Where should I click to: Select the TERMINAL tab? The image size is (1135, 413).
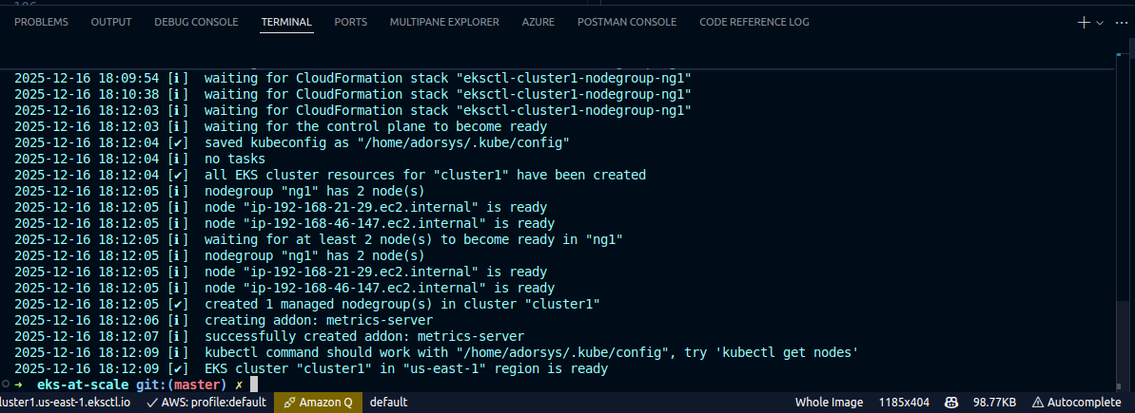click(286, 23)
